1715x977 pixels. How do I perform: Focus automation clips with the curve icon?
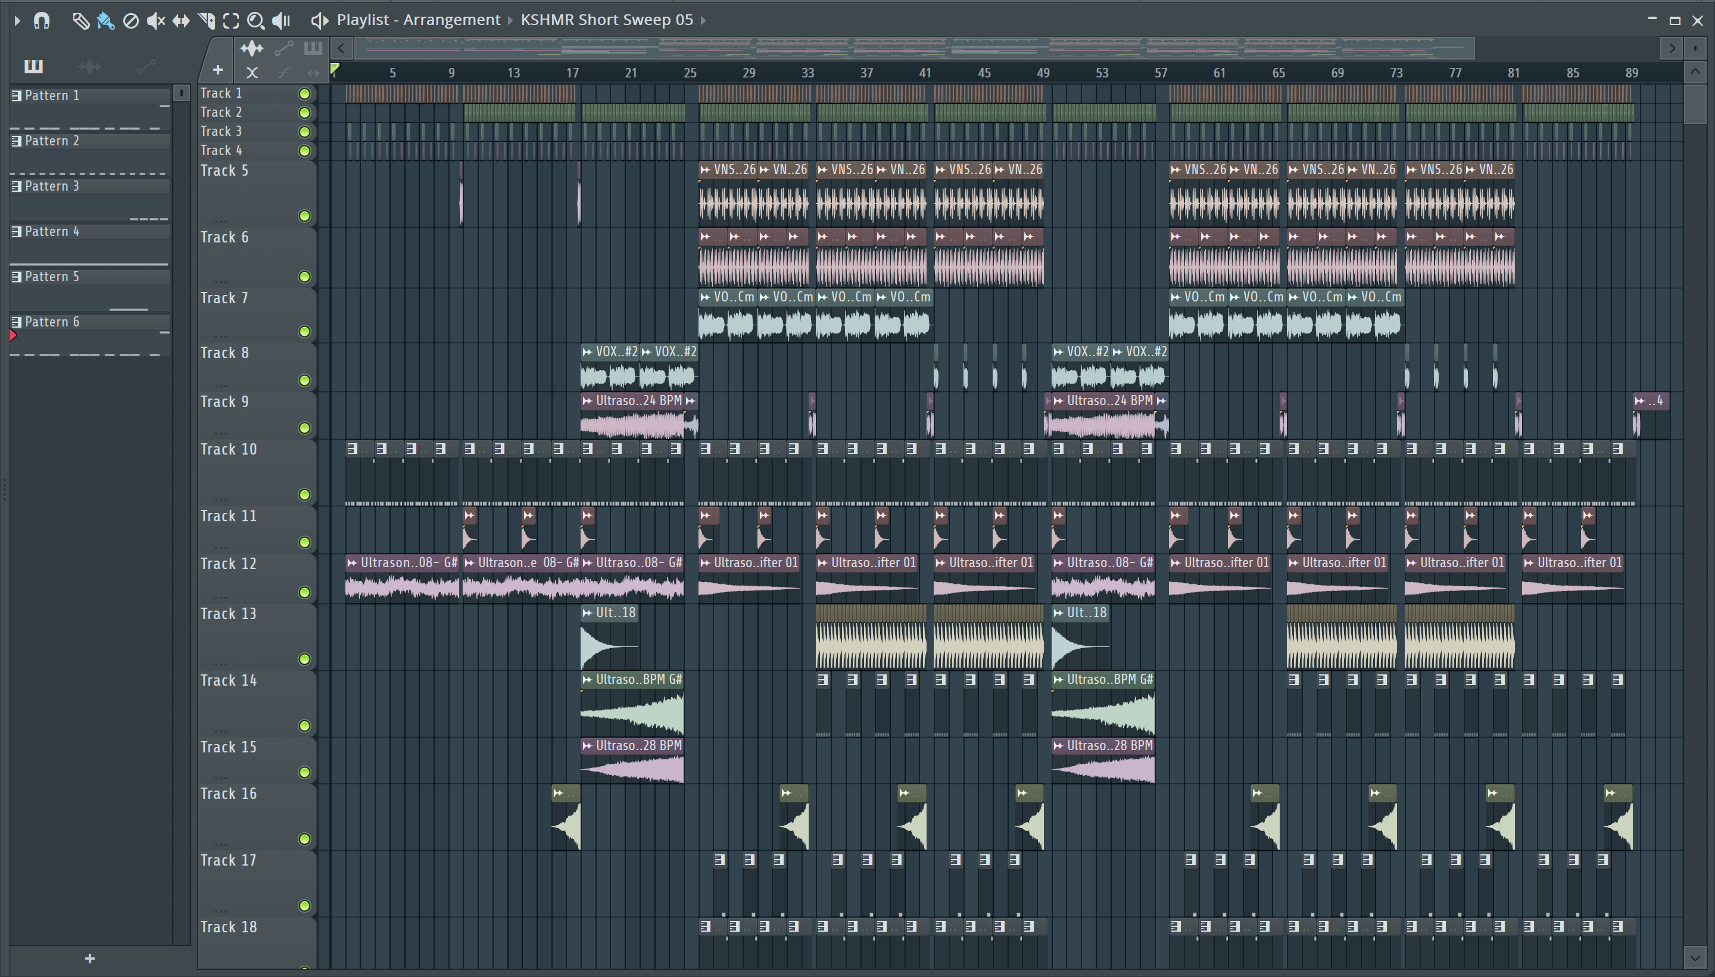[283, 48]
